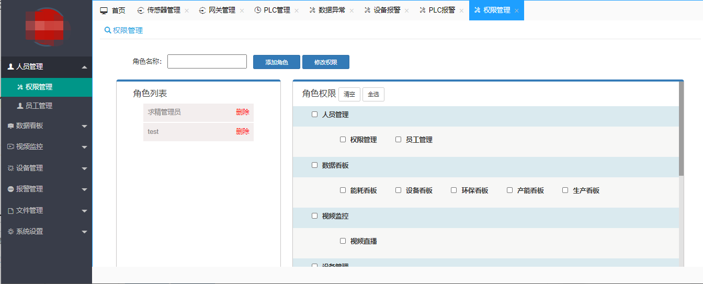
Task: Click the 数据看板 sidebar icon
Action: click(10, 126)
